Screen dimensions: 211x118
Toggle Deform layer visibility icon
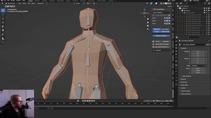(x=167, y=21)
